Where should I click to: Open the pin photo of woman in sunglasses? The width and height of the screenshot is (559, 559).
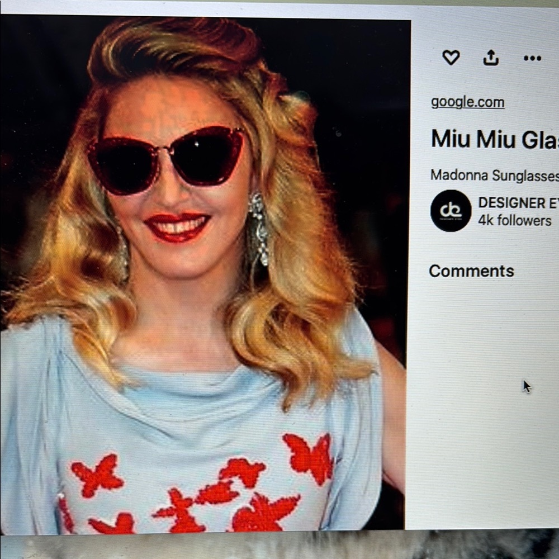(204, 274)
